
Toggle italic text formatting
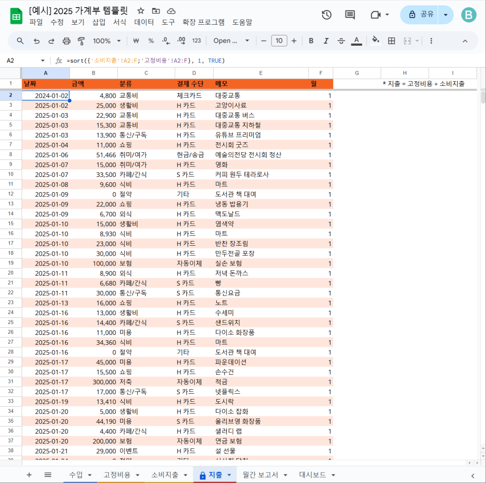click(326, 41)
